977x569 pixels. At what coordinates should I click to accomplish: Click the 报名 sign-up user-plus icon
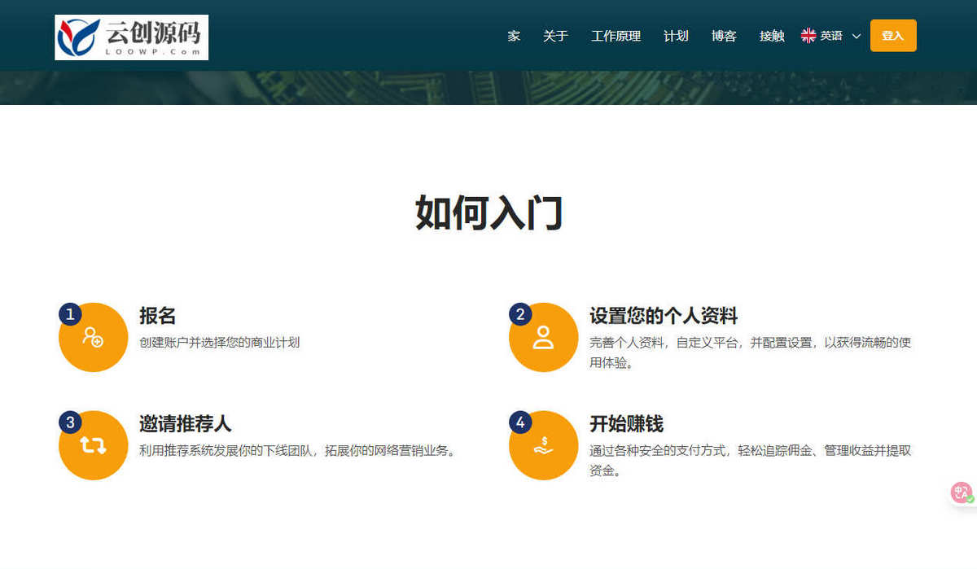(x=93, y=337)
